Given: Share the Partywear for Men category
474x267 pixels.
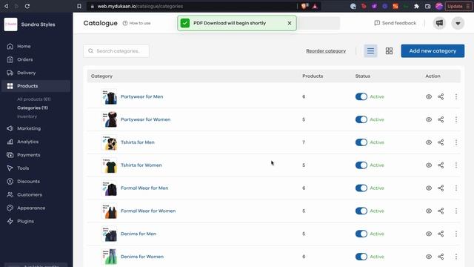Looking at the screenshot, I should click(x=441, y=96).
